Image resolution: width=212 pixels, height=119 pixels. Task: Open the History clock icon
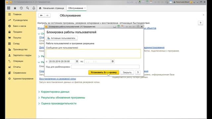[x=21, y=8]
